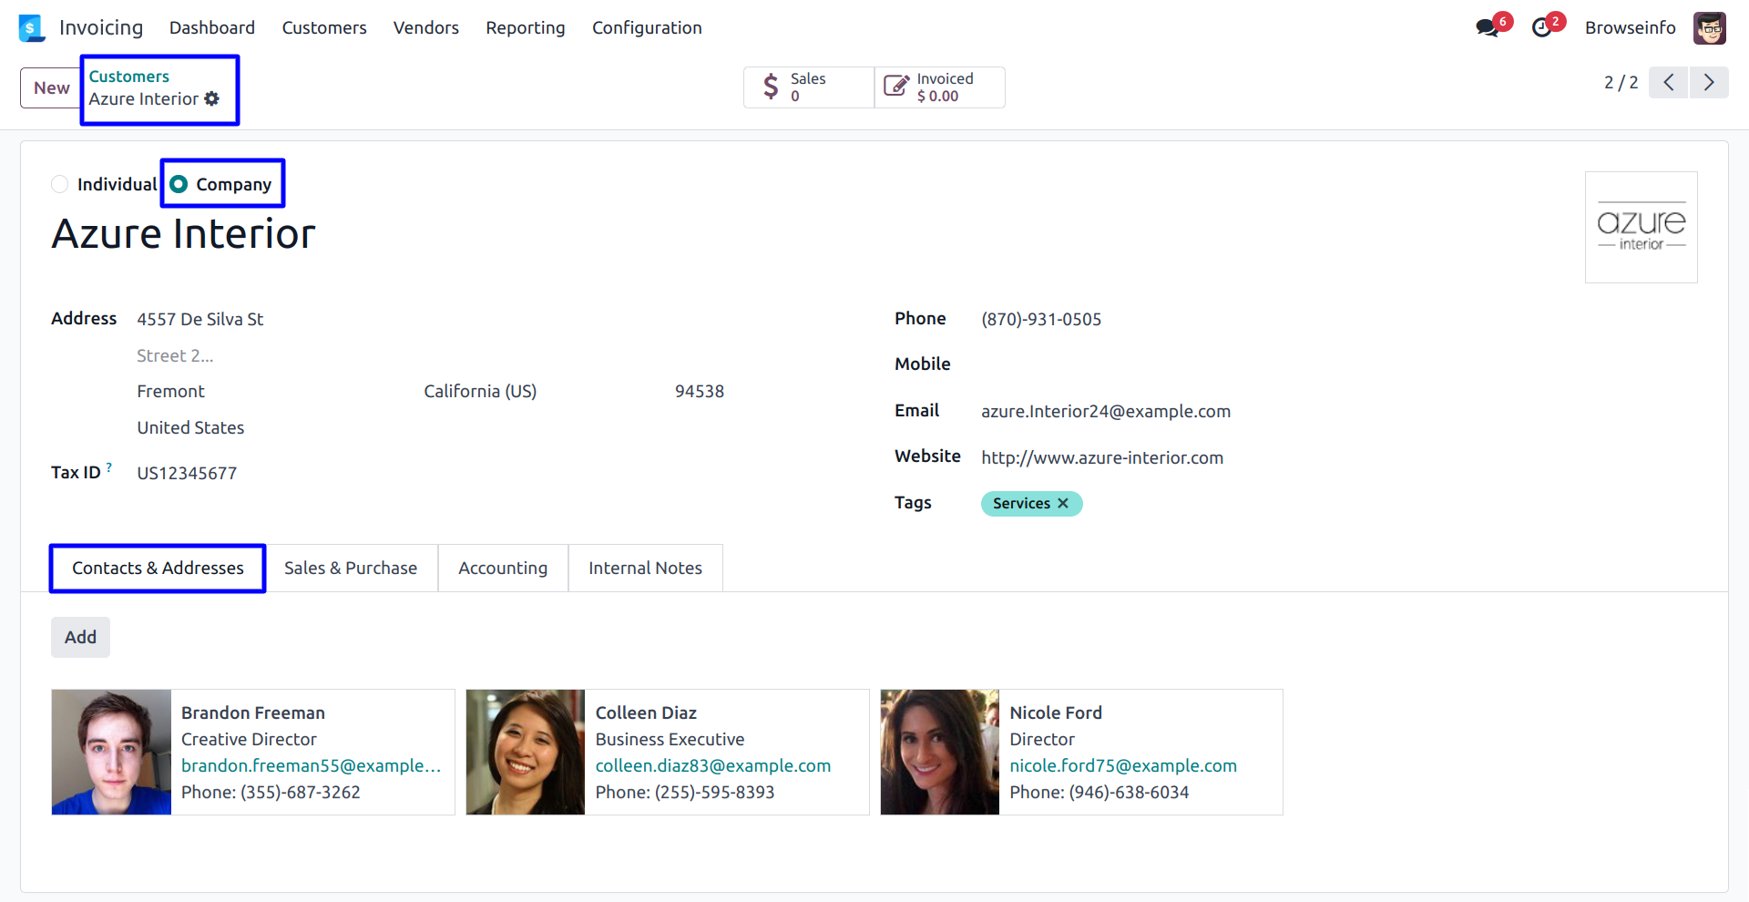Open the Reporting menu

coord(525,28)
